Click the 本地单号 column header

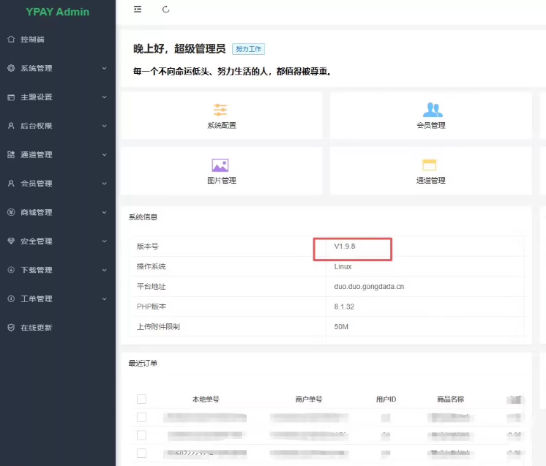coord(206,399)
